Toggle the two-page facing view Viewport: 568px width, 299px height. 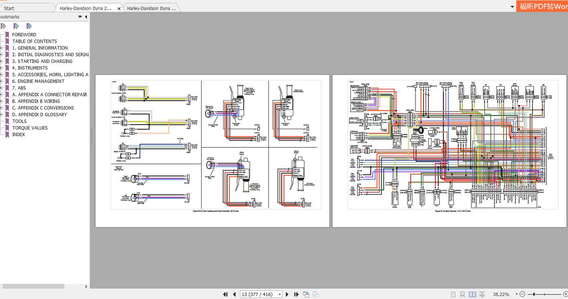472,294
